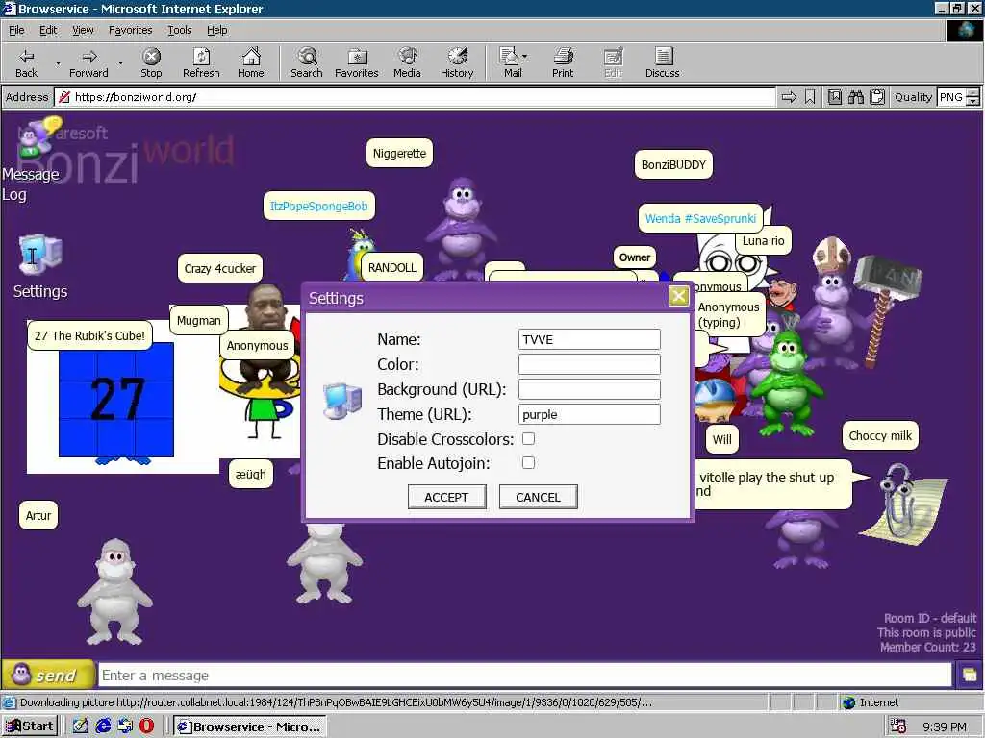The image size is (985, 738).
Task: Click the bookmark icon next to address bar
Action: (810, 97)
